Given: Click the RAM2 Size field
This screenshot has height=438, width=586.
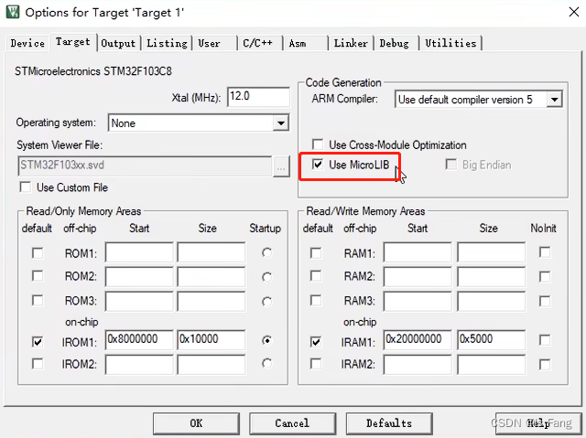Looking at the screenshot, I should (491, 276).
